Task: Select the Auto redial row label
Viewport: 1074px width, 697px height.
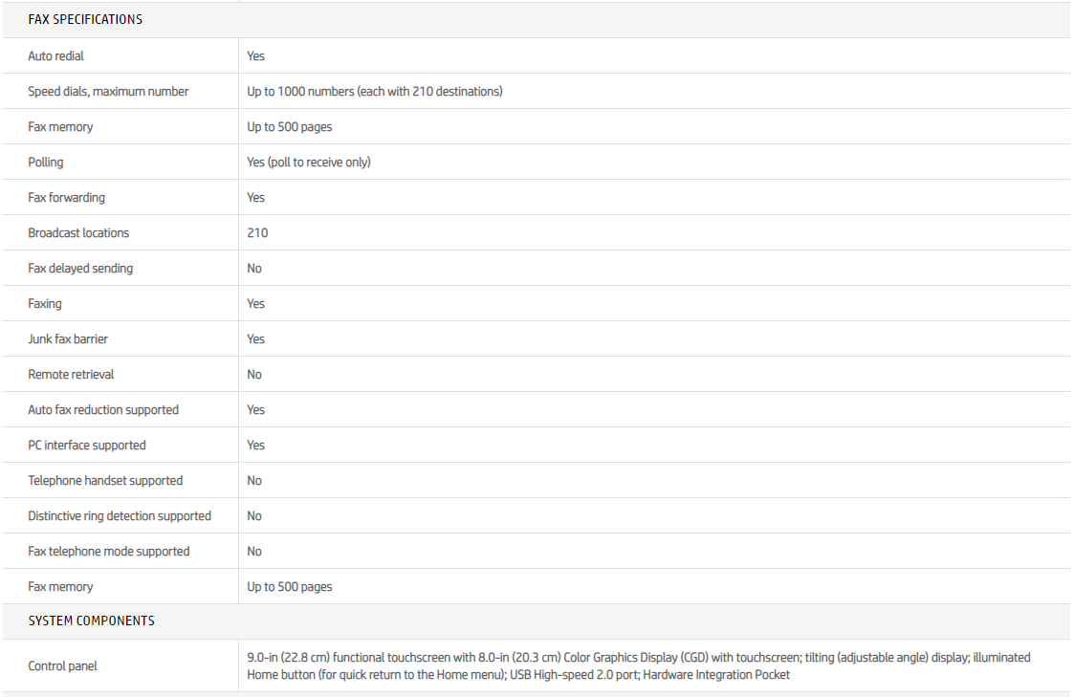Action: coord(55,56)
